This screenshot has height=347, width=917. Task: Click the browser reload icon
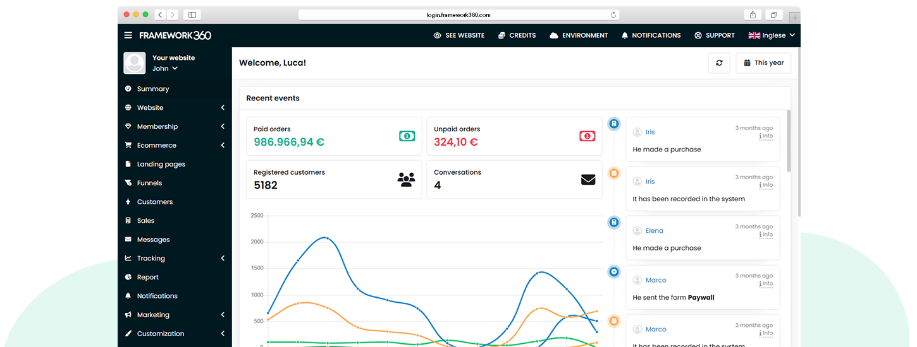click(613, 15)
